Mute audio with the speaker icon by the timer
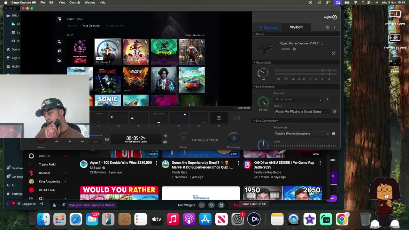The image size is (409, 230). click(x=165, y=136)
